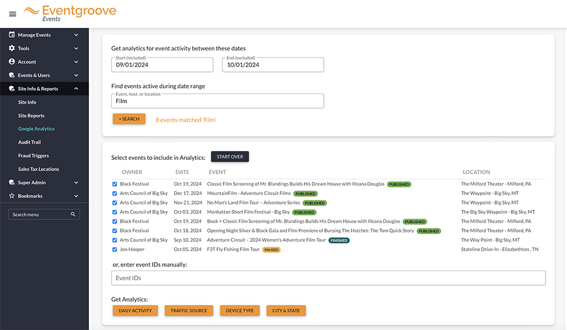Uncheck the MountainFilm Adventure Circuit Films event
This screenshot has height=330, width=567.
coord(115,193)
